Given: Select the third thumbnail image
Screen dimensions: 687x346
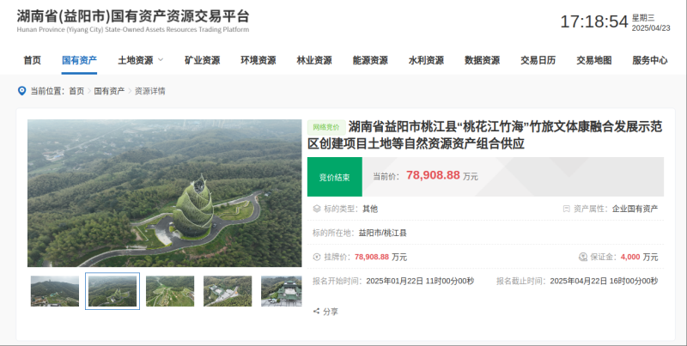Looking at the screenshot, I should point(169,291).
